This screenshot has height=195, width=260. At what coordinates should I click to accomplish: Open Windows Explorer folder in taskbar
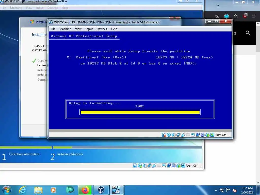click(x=38, y=190)
